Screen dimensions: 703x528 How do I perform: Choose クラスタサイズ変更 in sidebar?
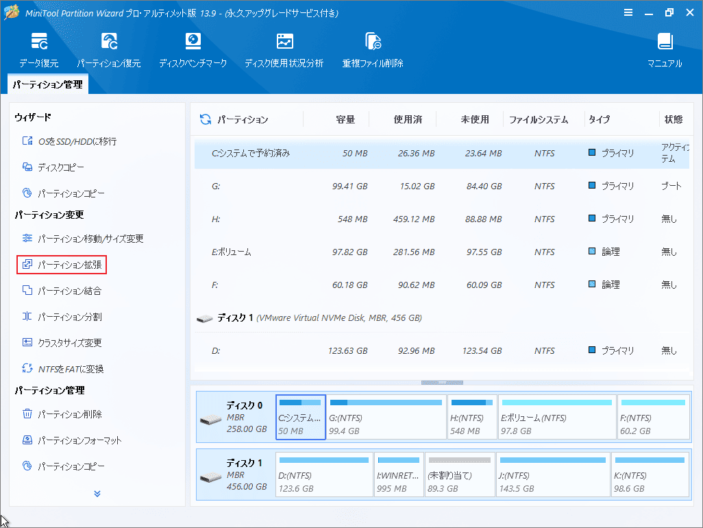[62, 343]
